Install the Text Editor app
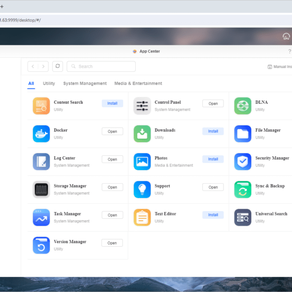292x292 pixels. 213,215
